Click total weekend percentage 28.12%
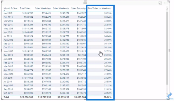 [108, 97]
